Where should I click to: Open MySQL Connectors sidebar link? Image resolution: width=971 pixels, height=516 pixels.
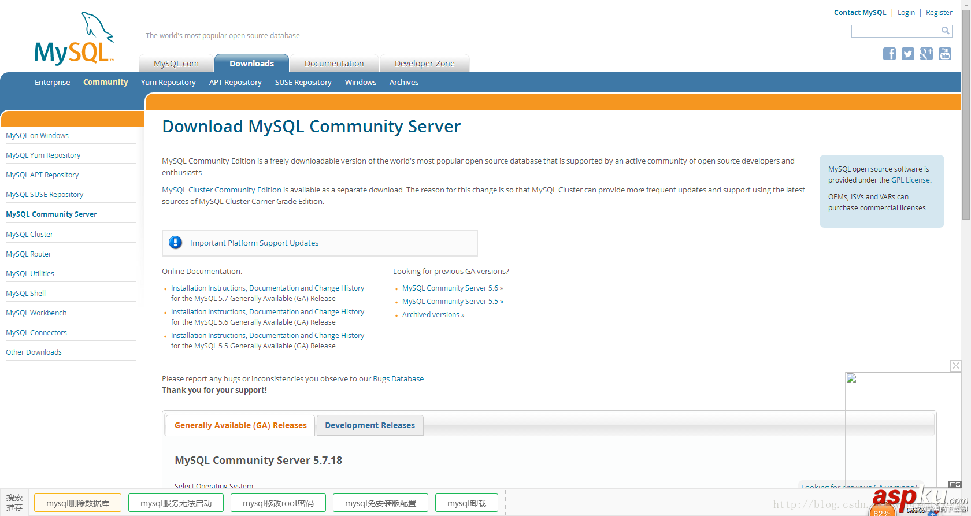click(x=36, y=333)
